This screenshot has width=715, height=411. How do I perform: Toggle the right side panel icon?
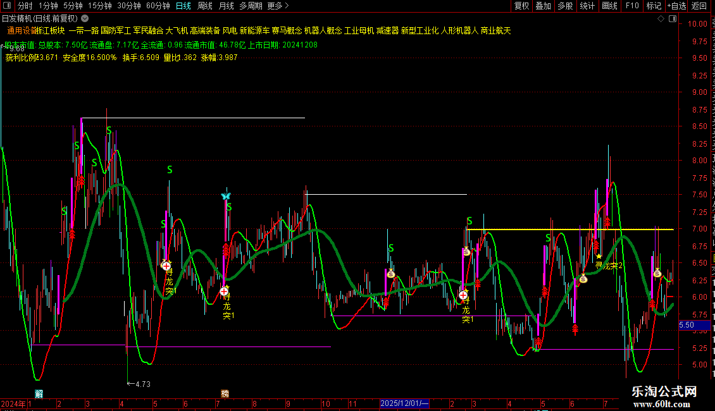tap(673, 19)
